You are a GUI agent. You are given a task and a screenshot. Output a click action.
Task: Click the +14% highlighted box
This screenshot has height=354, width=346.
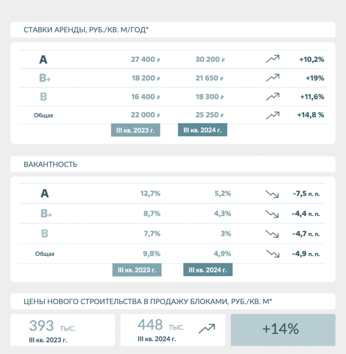click(x=283, y=330)
